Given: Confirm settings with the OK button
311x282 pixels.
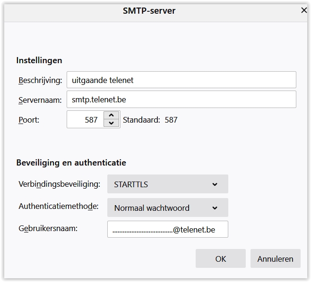Looking at the screenshot, I should coord(220,259).
